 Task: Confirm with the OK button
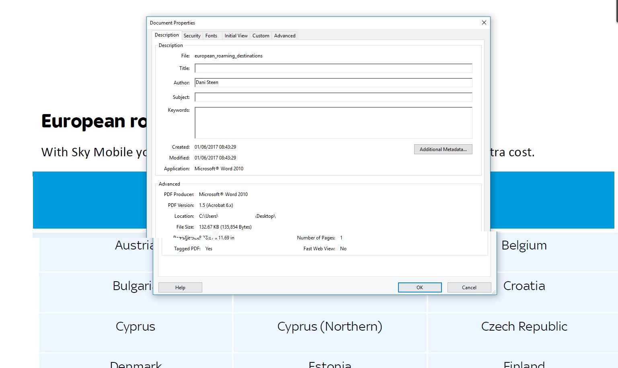pyautogui.click(x=420, y=288)
